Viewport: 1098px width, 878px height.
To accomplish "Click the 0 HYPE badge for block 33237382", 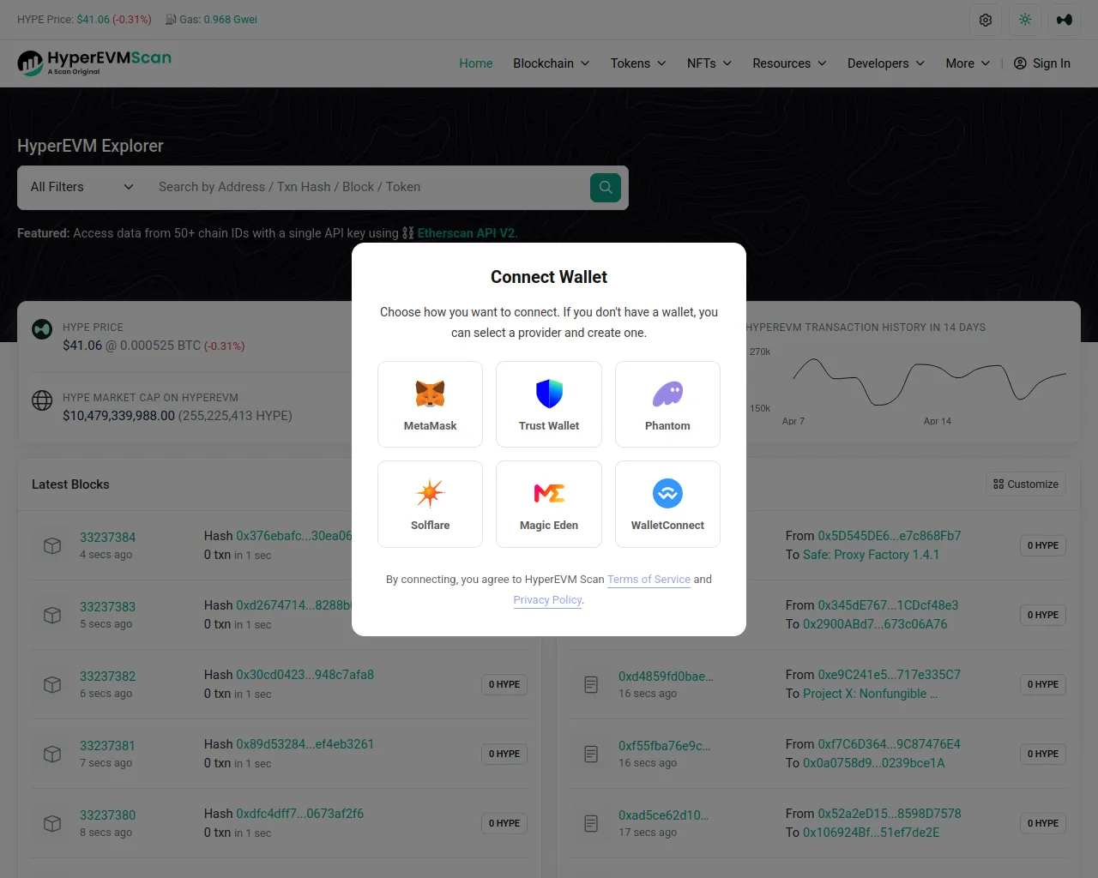I will [x=504, y=684].
